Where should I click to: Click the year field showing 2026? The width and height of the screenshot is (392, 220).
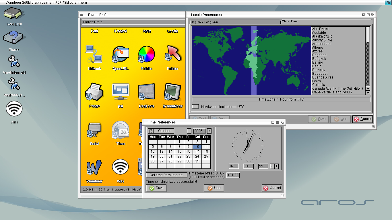[199, 131]
